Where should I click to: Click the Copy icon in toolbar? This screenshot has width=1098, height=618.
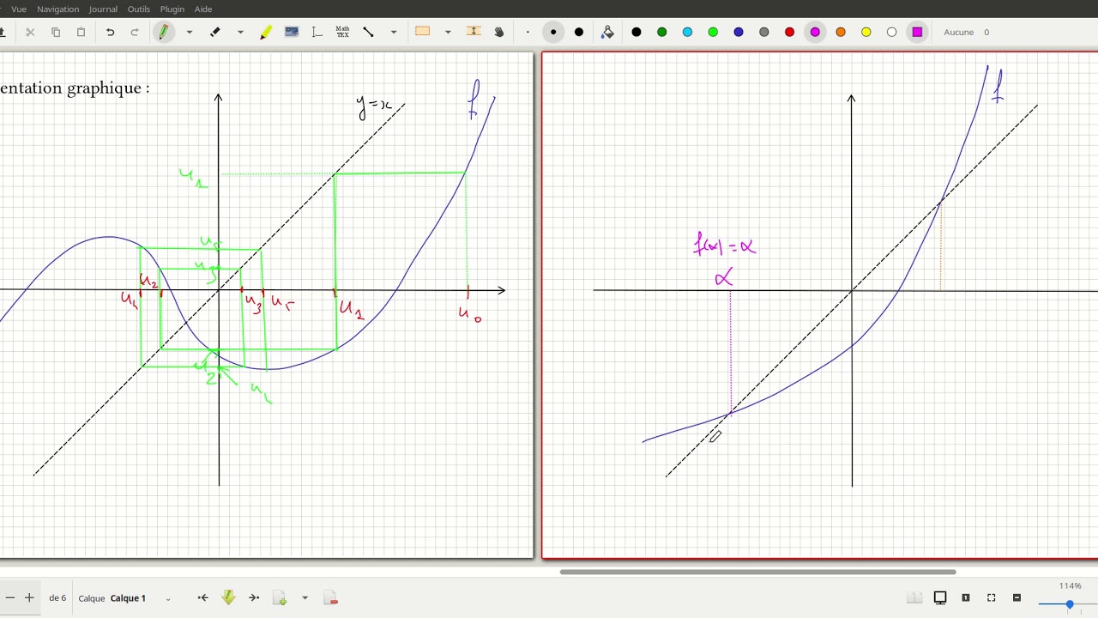pyautogui.click(x=56, y=32)
